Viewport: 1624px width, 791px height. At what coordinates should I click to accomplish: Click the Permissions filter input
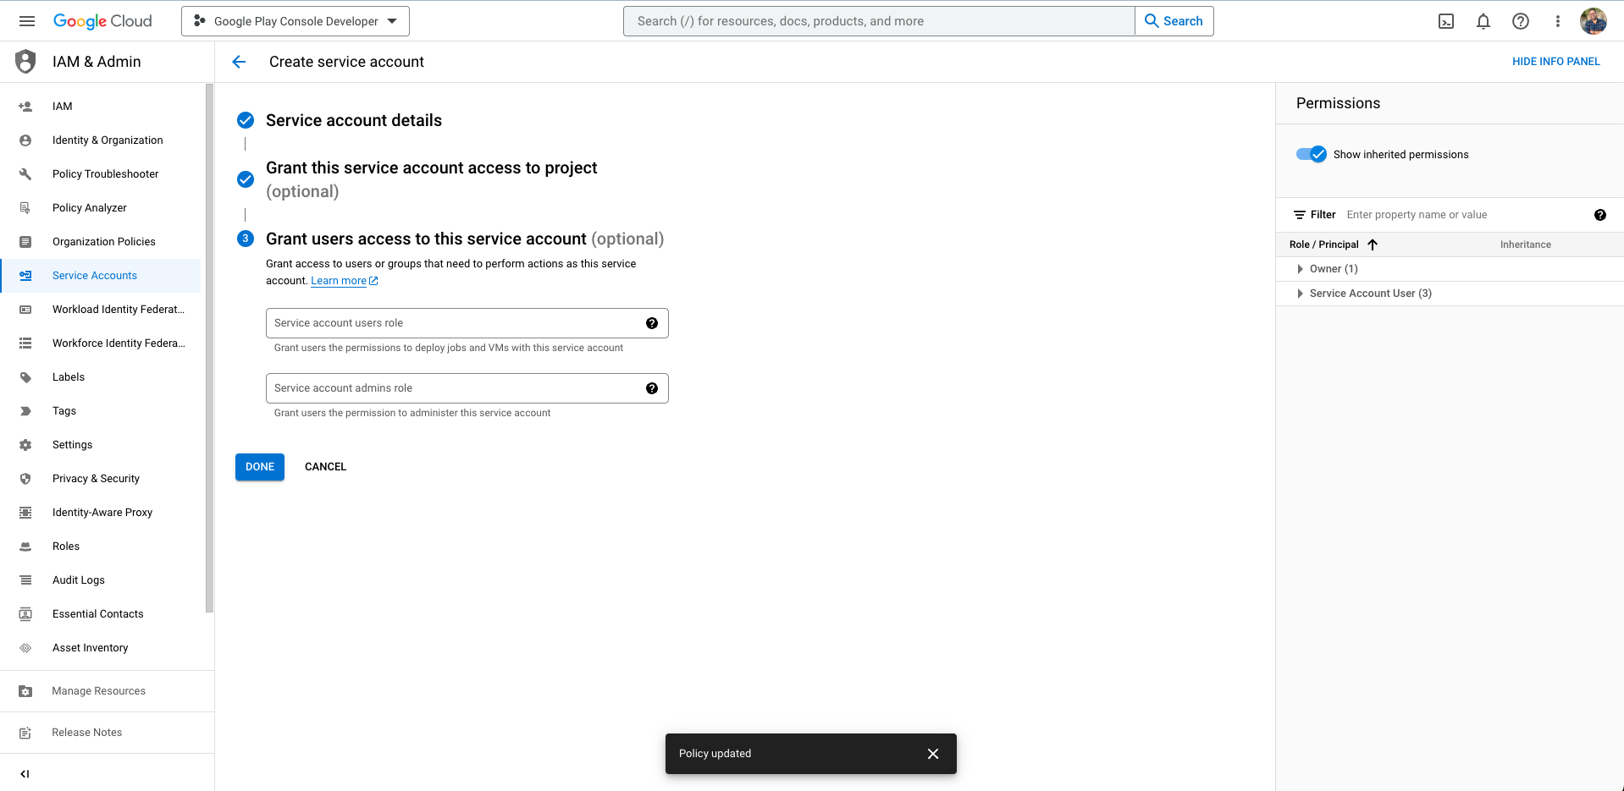point(1465,215)
